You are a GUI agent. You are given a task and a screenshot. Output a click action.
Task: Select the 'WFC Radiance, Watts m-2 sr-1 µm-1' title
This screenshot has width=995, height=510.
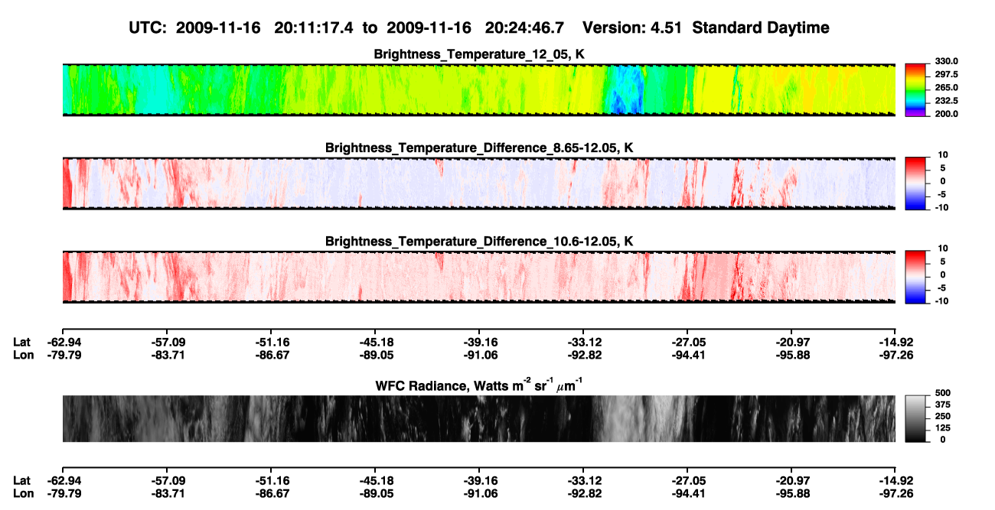click(479, 385)
